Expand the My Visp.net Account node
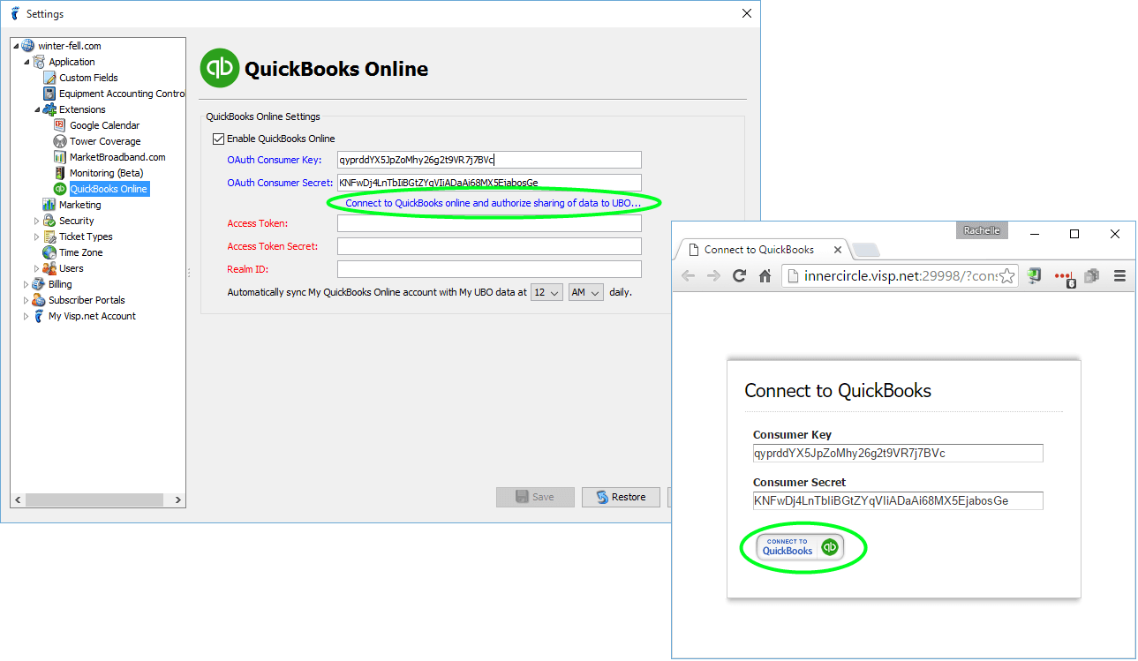 [x=26, y=316]
